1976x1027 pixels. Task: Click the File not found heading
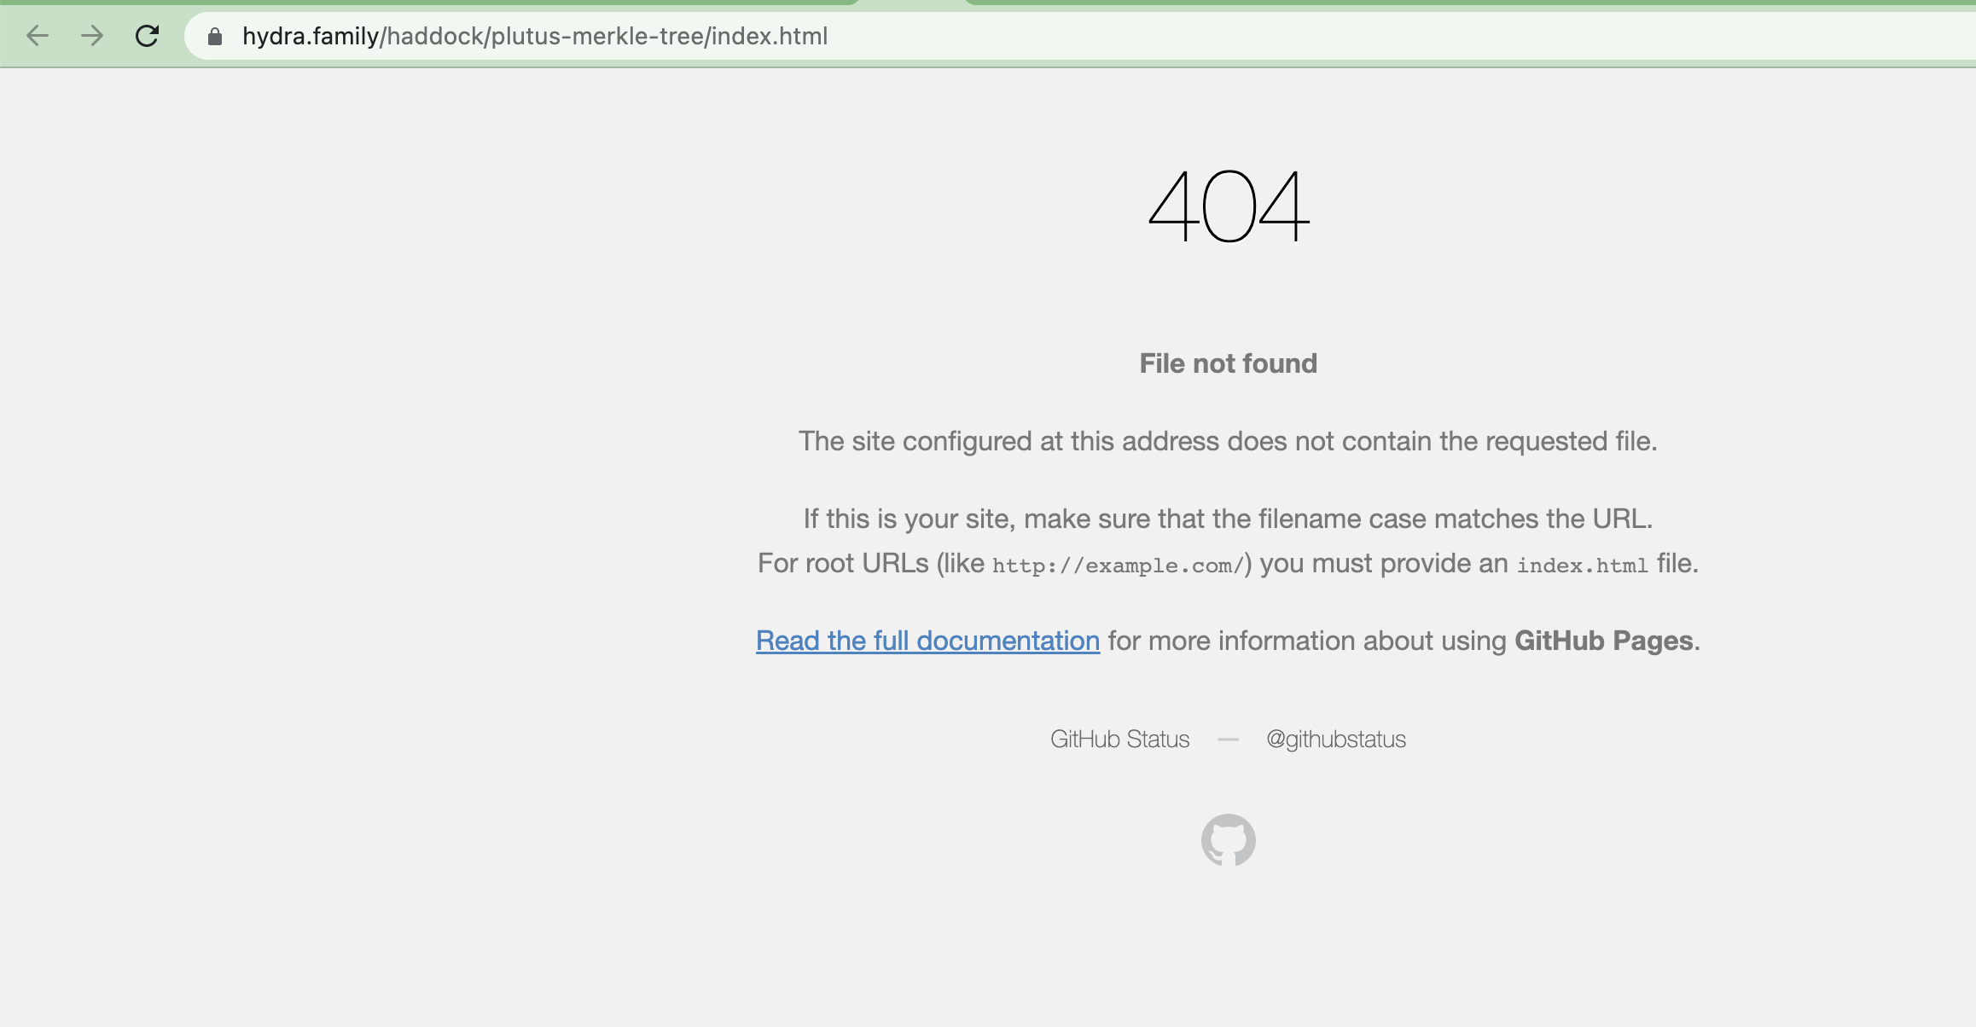(1227, 363)
